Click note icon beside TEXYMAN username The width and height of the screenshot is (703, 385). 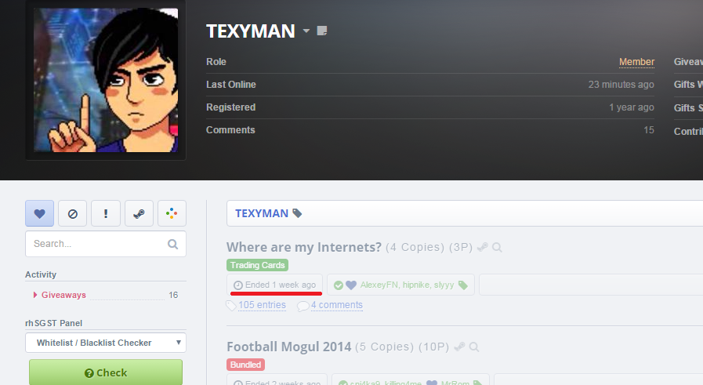[322, 31]
